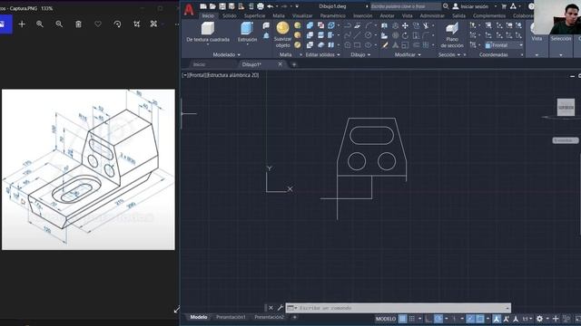Toggle grid display in status bar
This screenshot has width=581, height=326.
[402, 319]
